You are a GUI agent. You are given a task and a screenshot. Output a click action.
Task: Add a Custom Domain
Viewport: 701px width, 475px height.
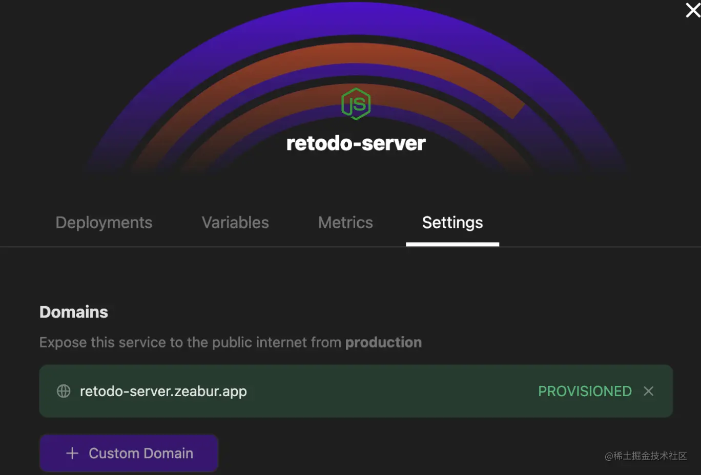click(x=129, y=453)
